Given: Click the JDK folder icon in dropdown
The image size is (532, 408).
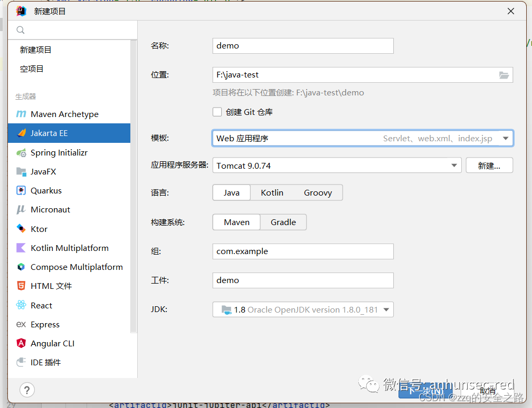Looking at the screenshot, I should click(x=226, y=310).
